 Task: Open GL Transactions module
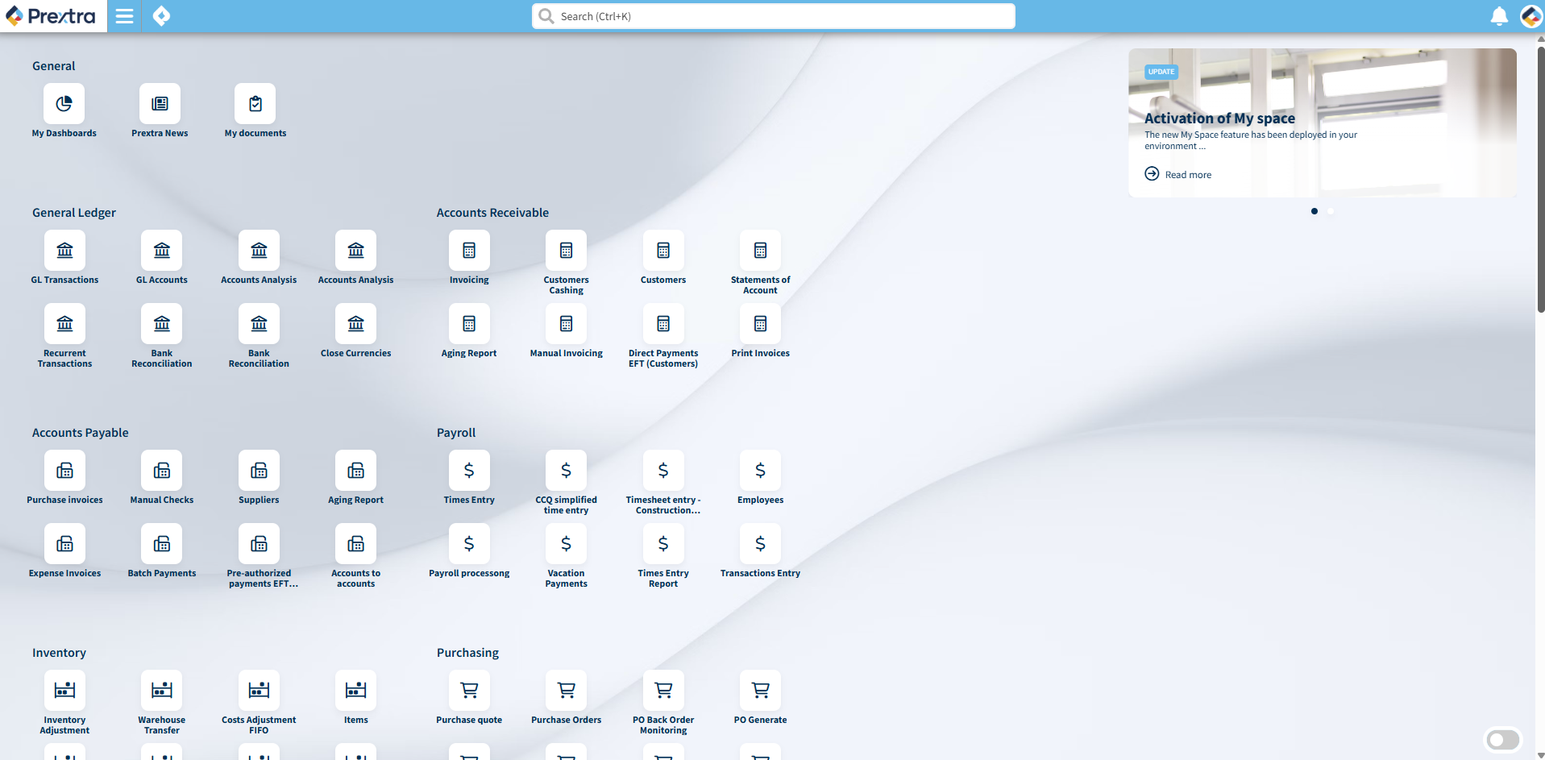pos(64,251)
